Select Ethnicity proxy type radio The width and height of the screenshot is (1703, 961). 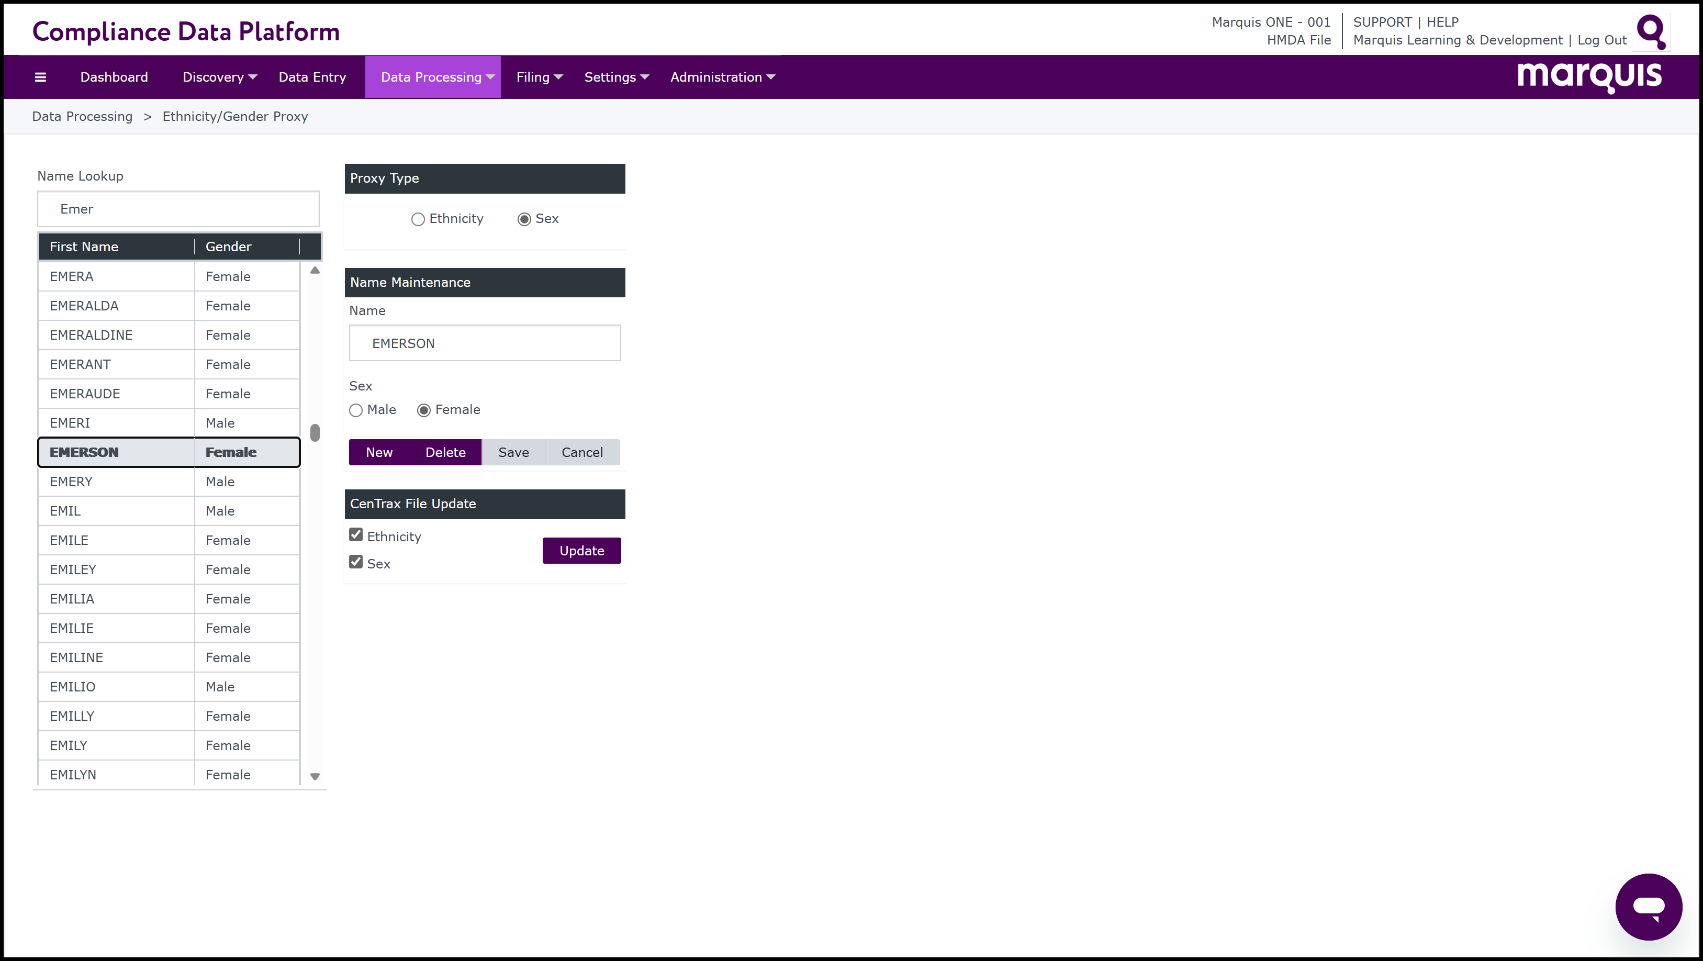[418, 220]
